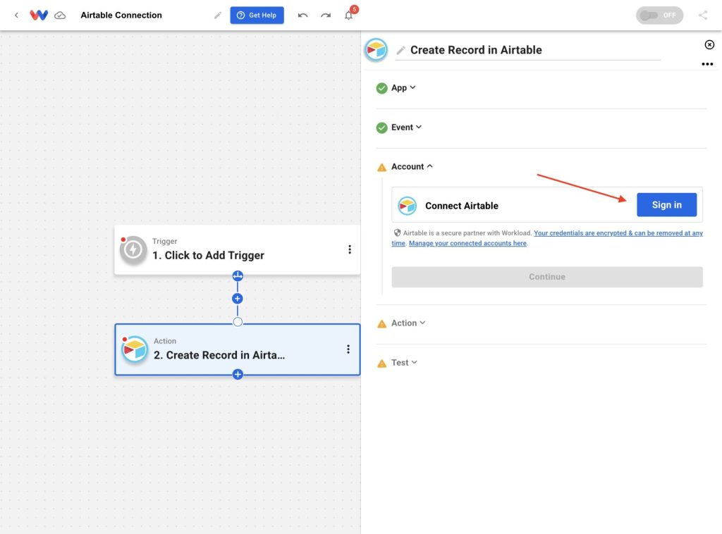Click the Airtable Connection workflow title

121,15
